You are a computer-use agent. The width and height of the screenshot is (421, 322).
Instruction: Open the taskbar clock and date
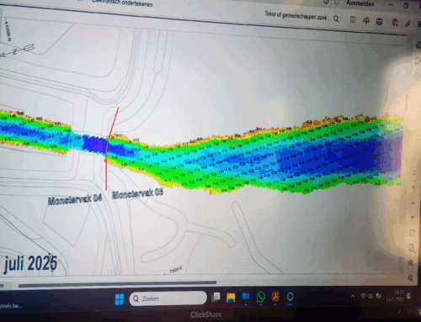coord(396,296)
